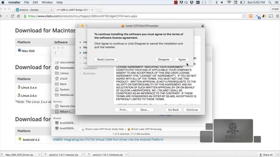Close the Arduino - Donate tab
The width and height of the screenshot is (280, 157).
[52, 10]
